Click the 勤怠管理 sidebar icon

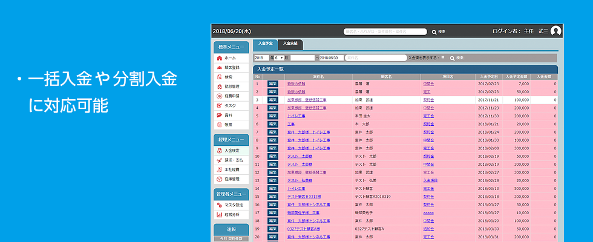click(220, 87)
